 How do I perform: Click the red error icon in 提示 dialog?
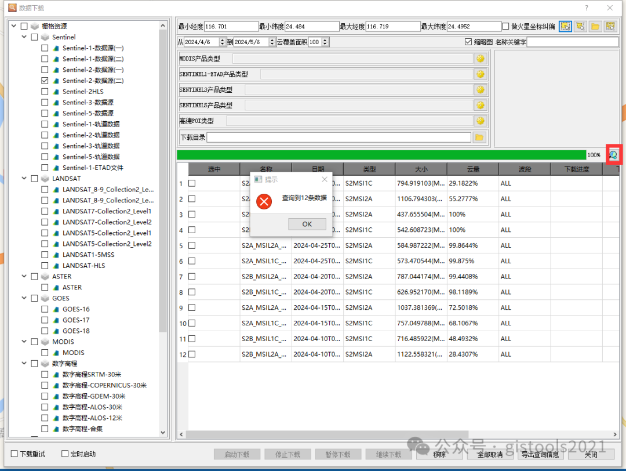point(264,201)
